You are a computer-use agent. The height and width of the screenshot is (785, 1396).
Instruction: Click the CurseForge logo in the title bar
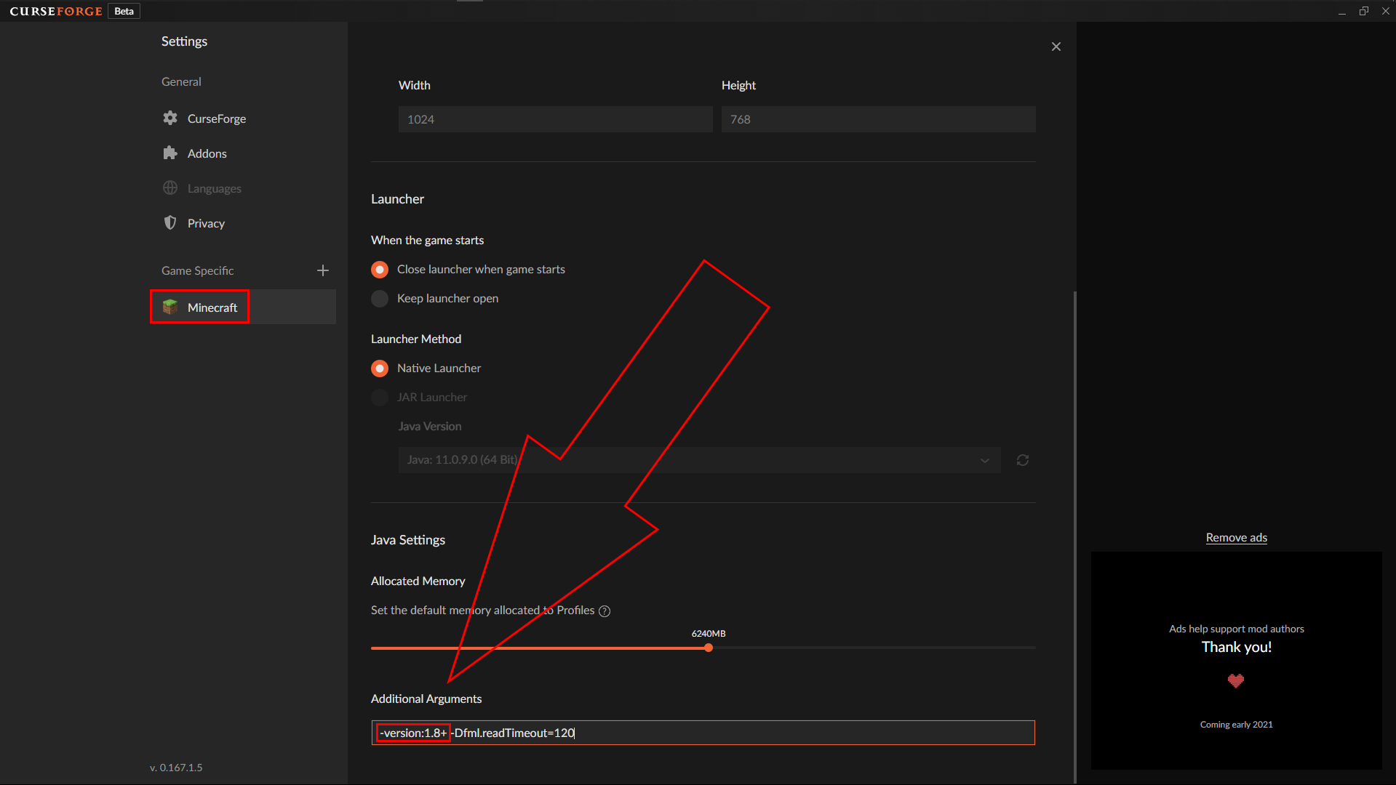pos(56,11)
